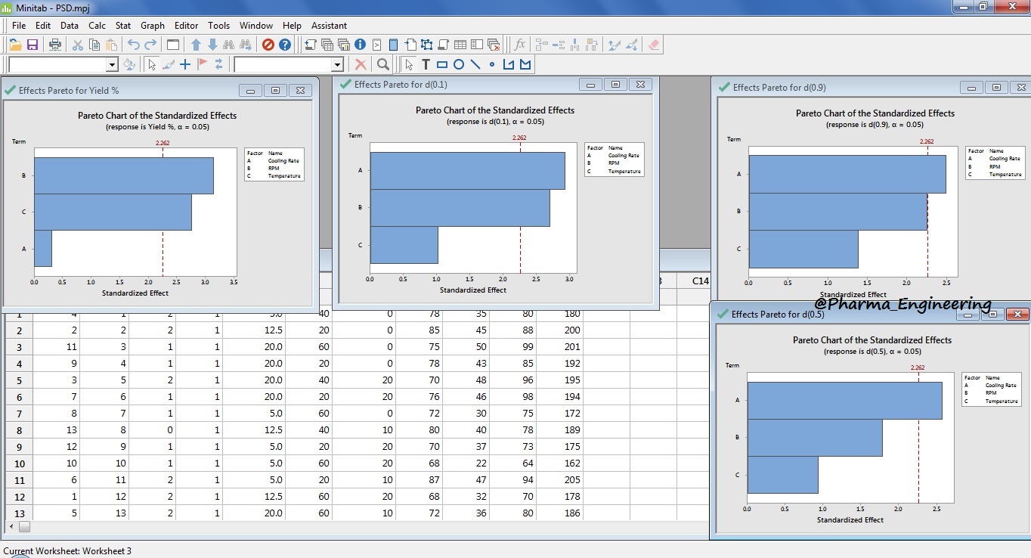Open the Show Graphs Folder icon
This screenshot has height=558, width=1031.
coord(345,45)
